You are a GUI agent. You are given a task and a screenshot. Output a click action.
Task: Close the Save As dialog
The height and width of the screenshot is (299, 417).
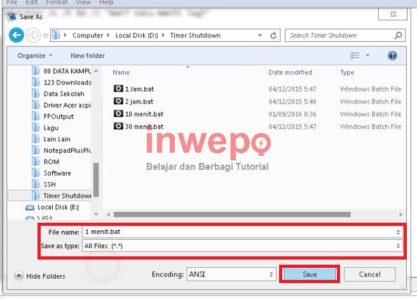393,14
